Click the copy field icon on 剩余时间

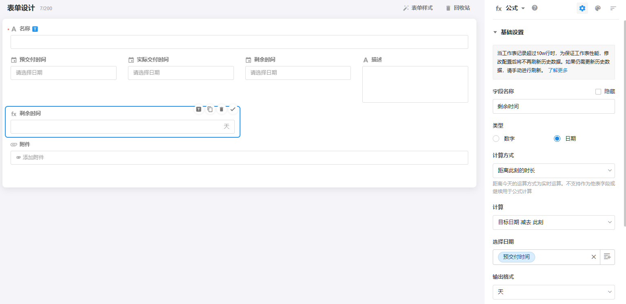click(210, 109)
